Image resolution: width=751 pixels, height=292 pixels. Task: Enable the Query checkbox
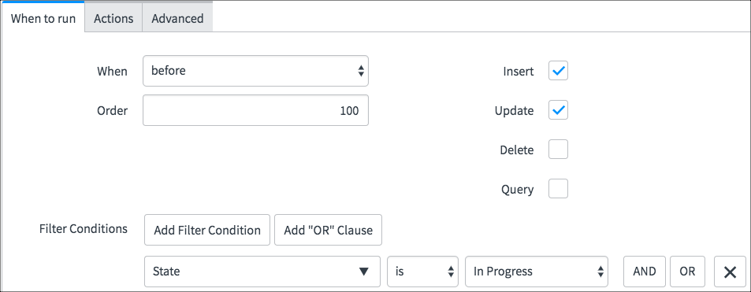pyautogui.click(x=558, y=189)
